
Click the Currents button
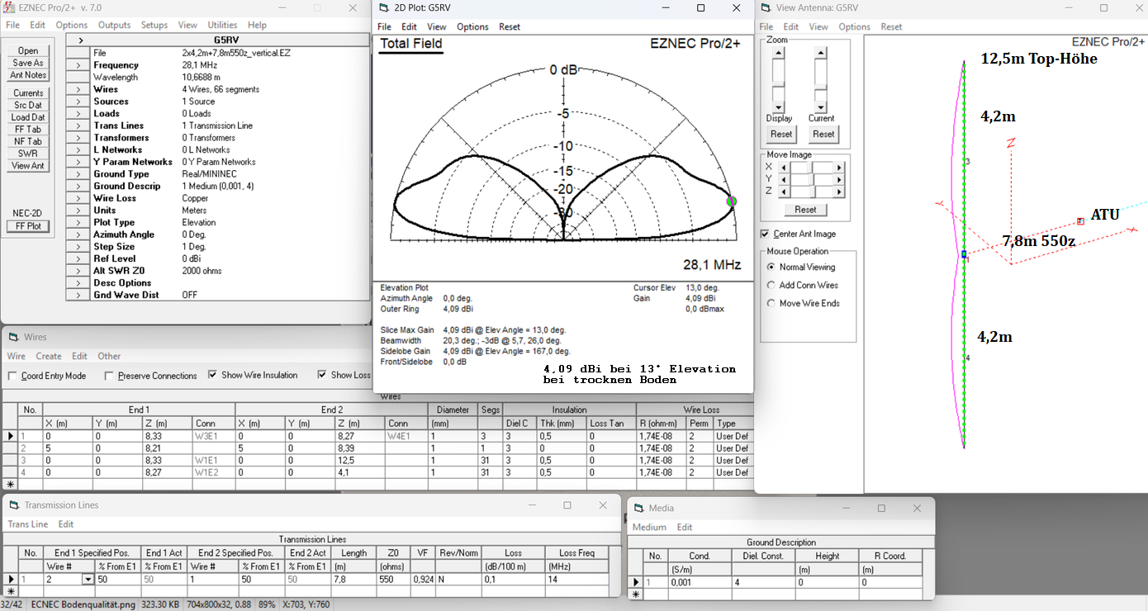point(28,93)
